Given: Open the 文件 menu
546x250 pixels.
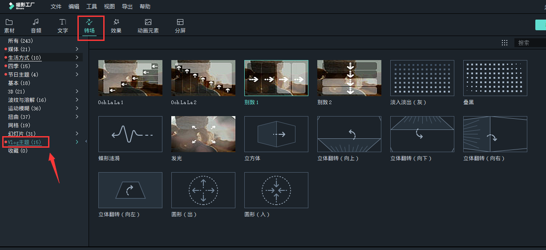Looking at the screenshot, I should [56, 7].
